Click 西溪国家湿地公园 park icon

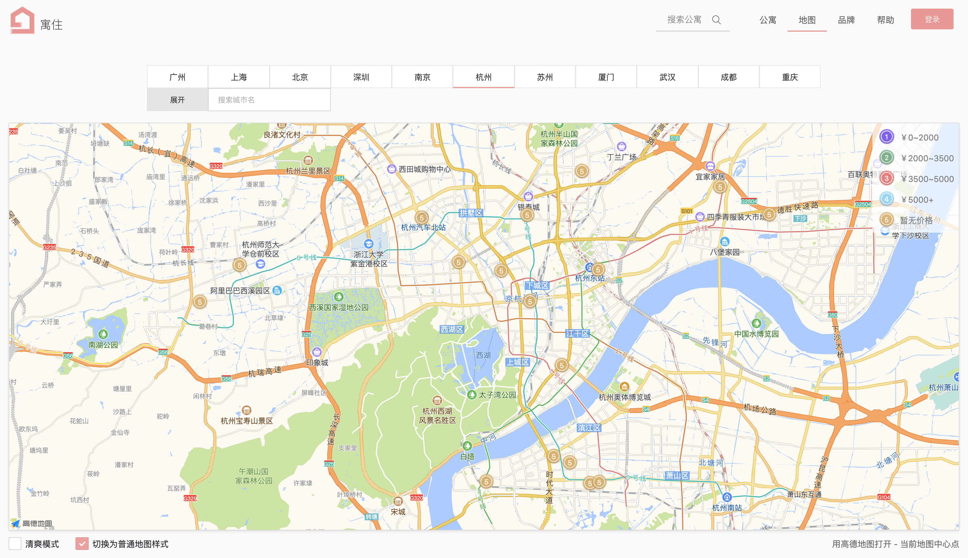(x=338, y=297)
